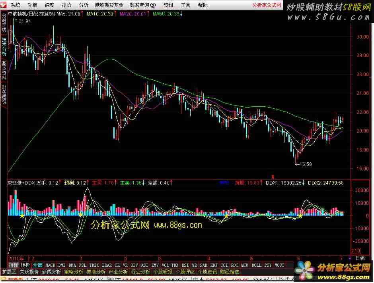Click the 分析家公式网 link in the title bar
This screenshot has width=374, height=283.
(267, 5)
